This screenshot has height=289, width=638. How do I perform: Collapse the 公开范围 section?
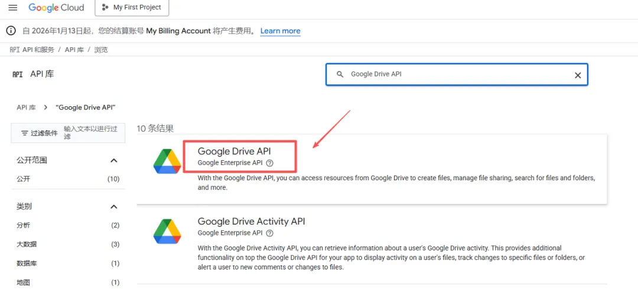114,160
